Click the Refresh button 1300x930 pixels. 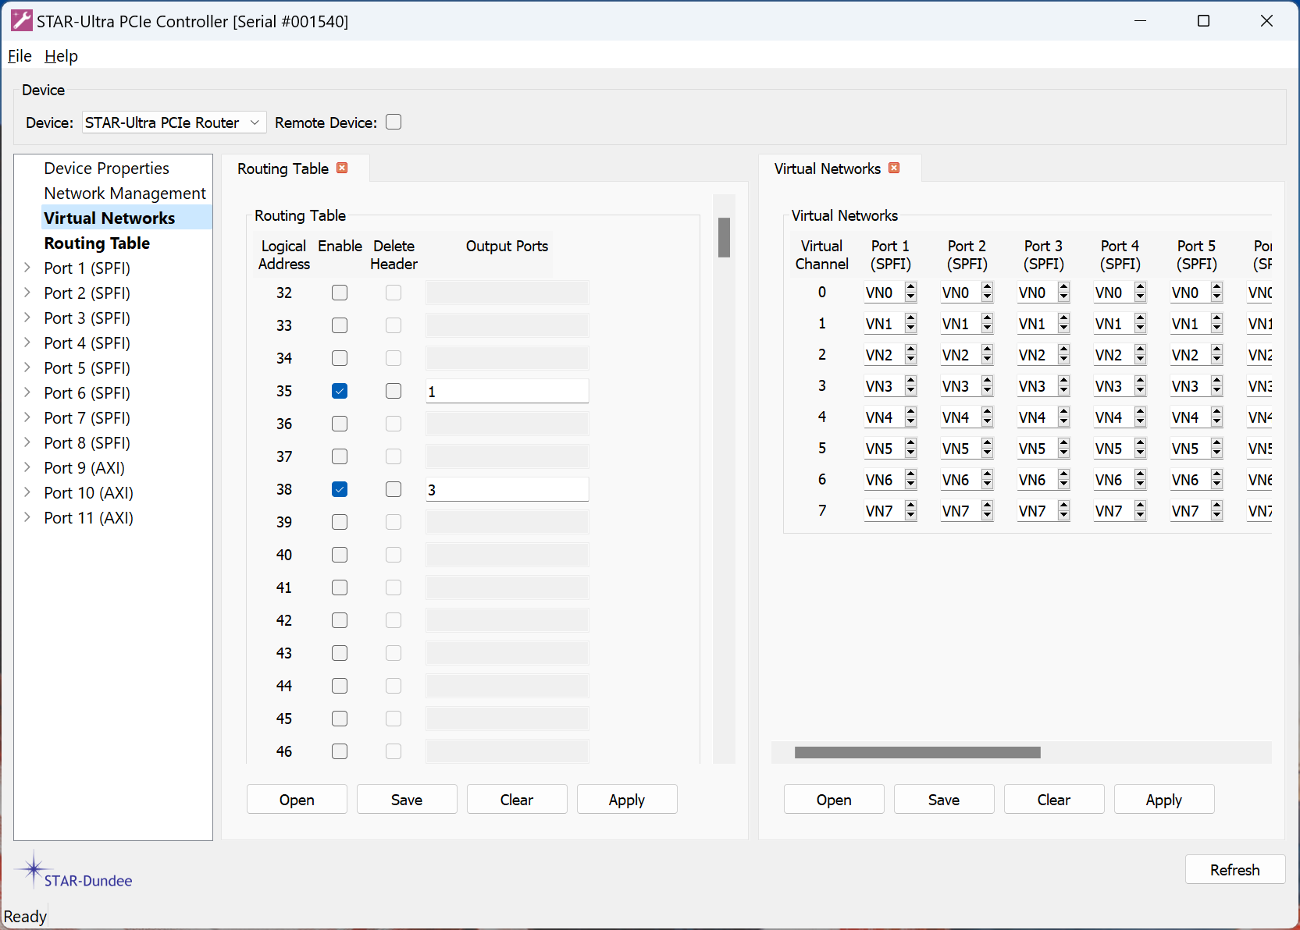(x=1235, y=870)
